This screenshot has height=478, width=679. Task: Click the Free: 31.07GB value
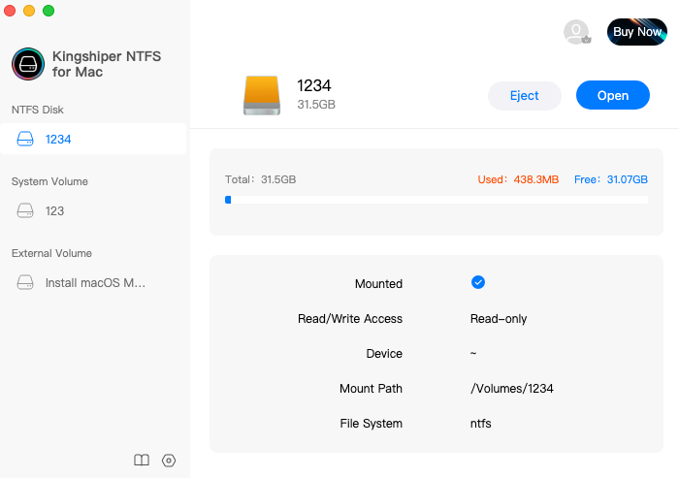click(x=611, y=179)
